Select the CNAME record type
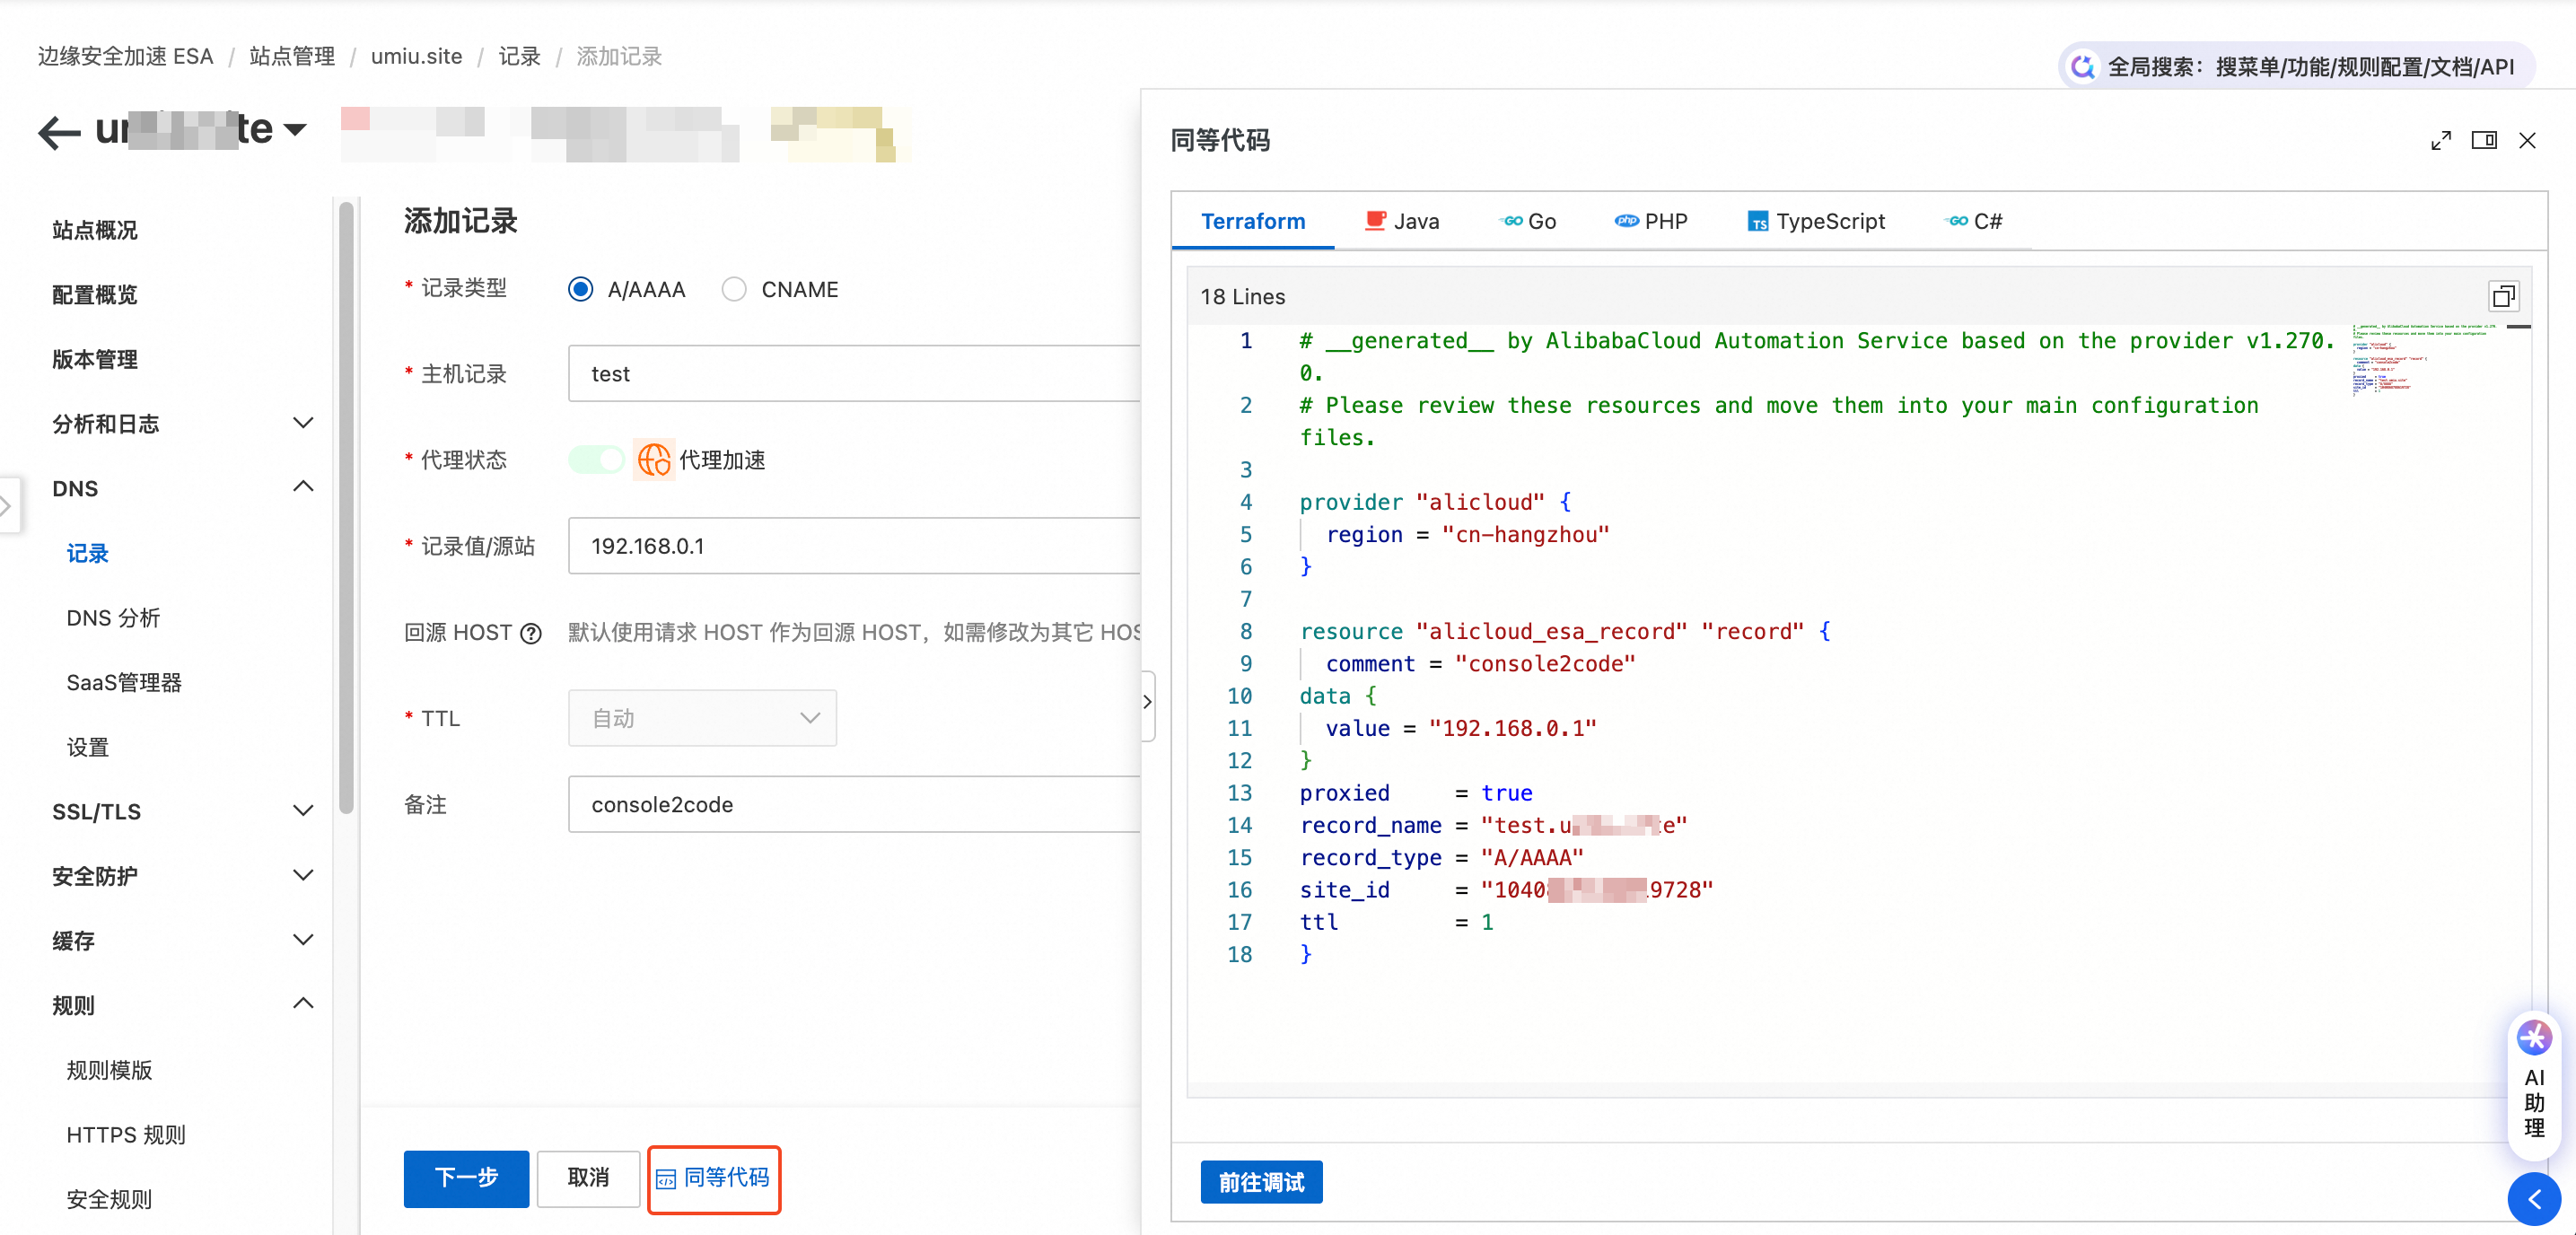2576x1235 pixels. point(734,290)
